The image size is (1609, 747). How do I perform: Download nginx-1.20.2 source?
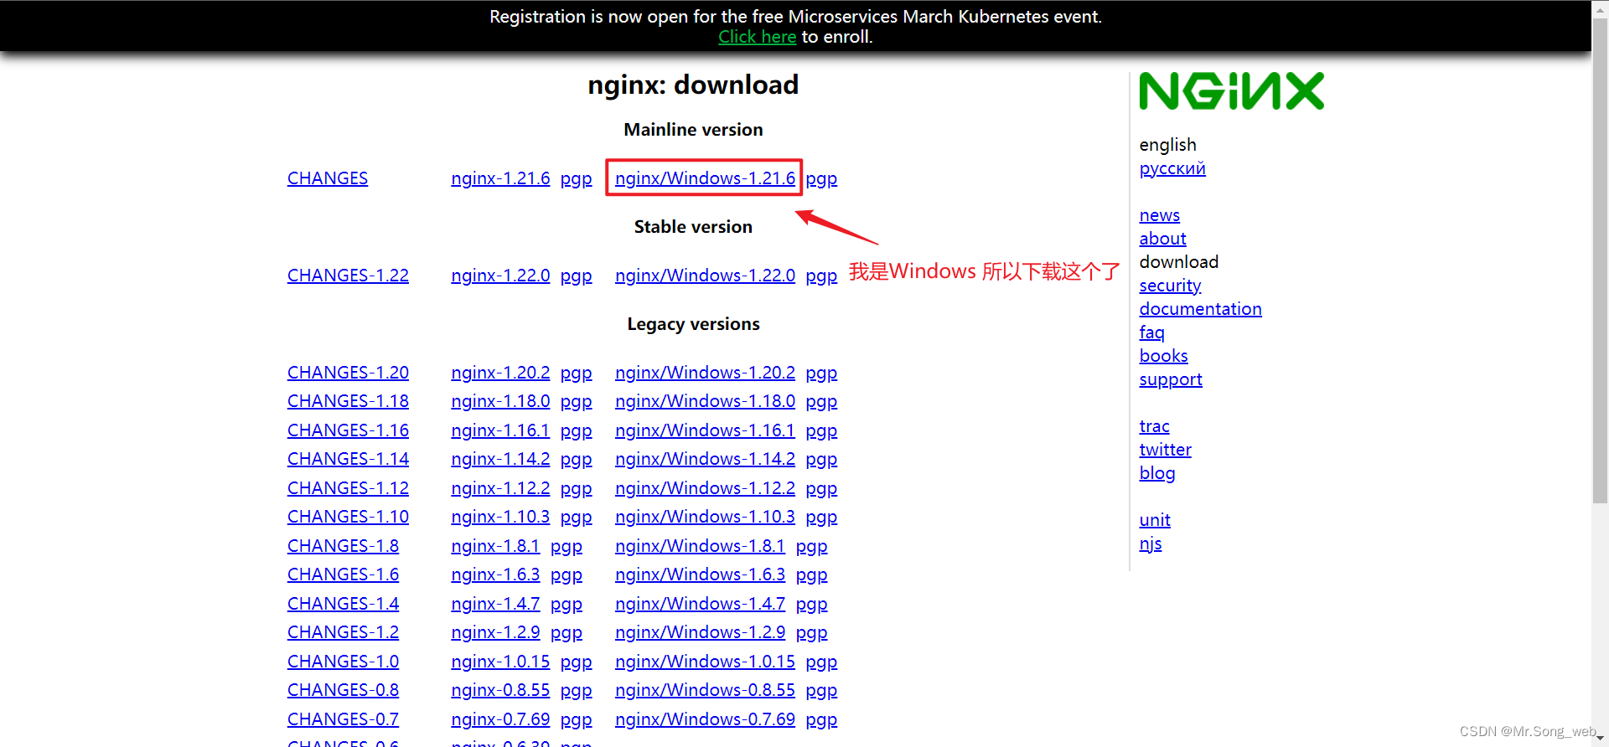pyautogui.click(x=500, y=373)
